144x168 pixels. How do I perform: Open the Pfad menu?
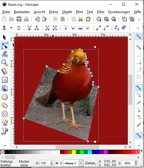(79, 12)
